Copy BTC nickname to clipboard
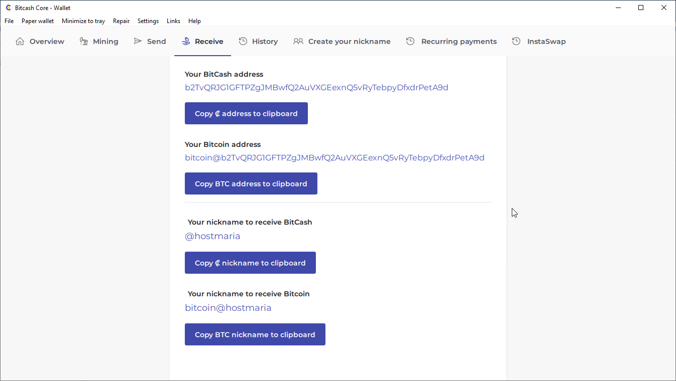The width and height of the screenshot is (676, 381). point(255,334)
